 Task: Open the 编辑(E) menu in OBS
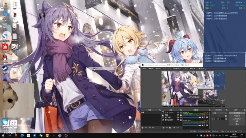pyautogui.click(x=151, y=68)
